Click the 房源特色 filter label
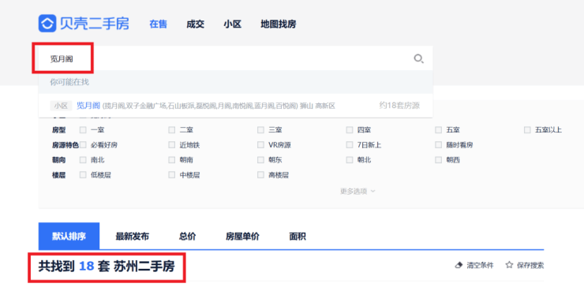The image size is (584, 291). pos(66,145)
